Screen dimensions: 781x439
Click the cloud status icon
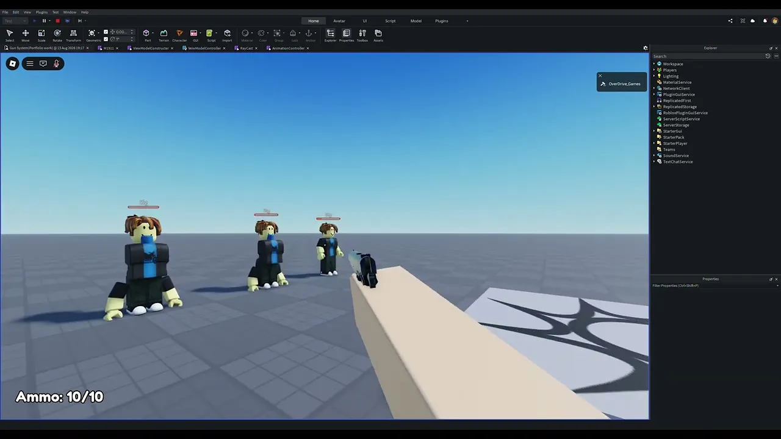(753, 21)
